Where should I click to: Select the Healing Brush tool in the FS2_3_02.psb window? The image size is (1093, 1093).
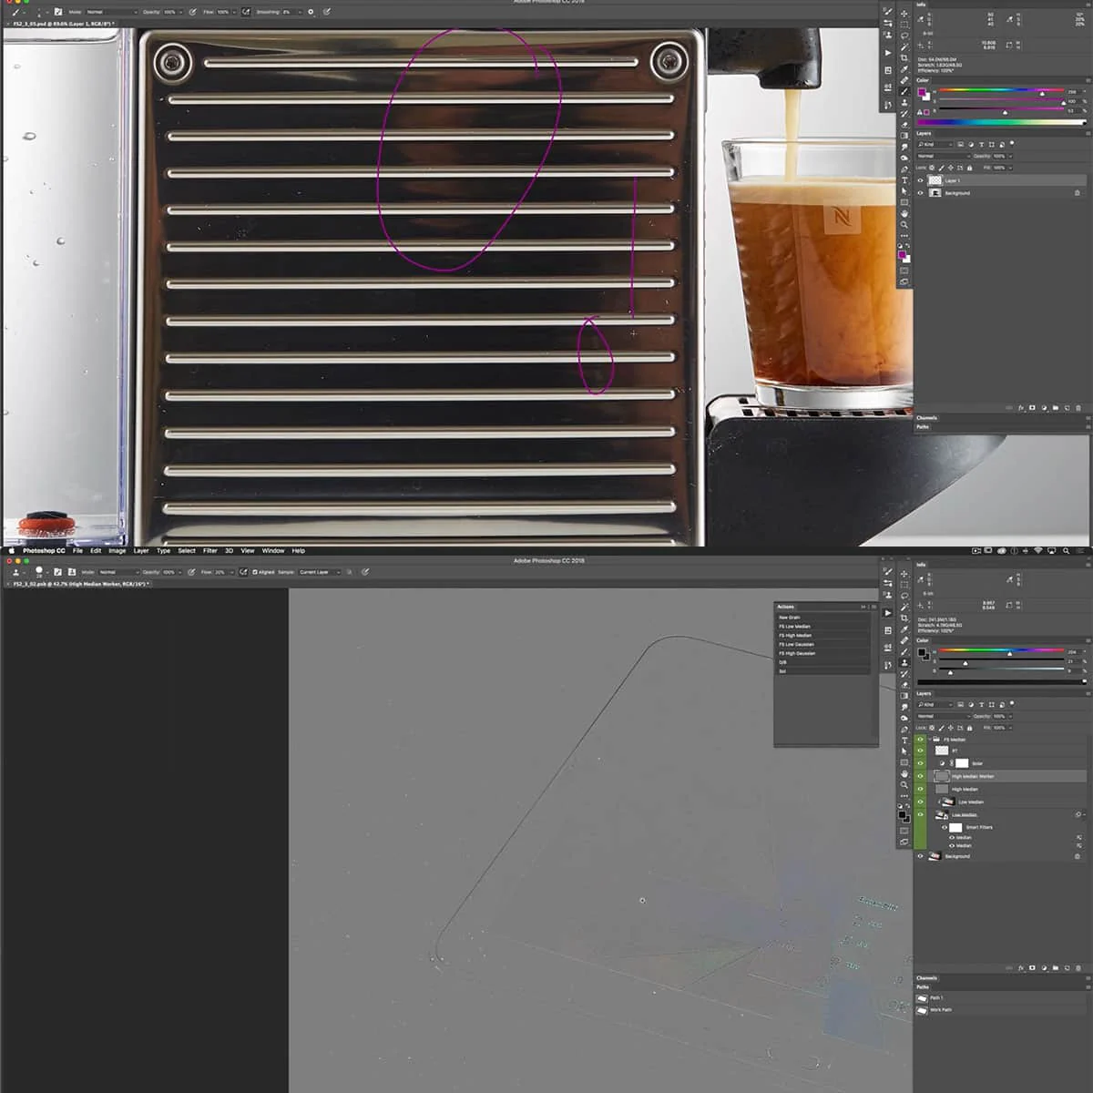(904, 640)
